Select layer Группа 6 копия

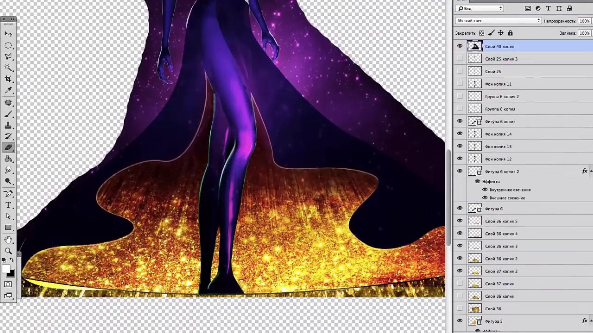click(523, 109)
